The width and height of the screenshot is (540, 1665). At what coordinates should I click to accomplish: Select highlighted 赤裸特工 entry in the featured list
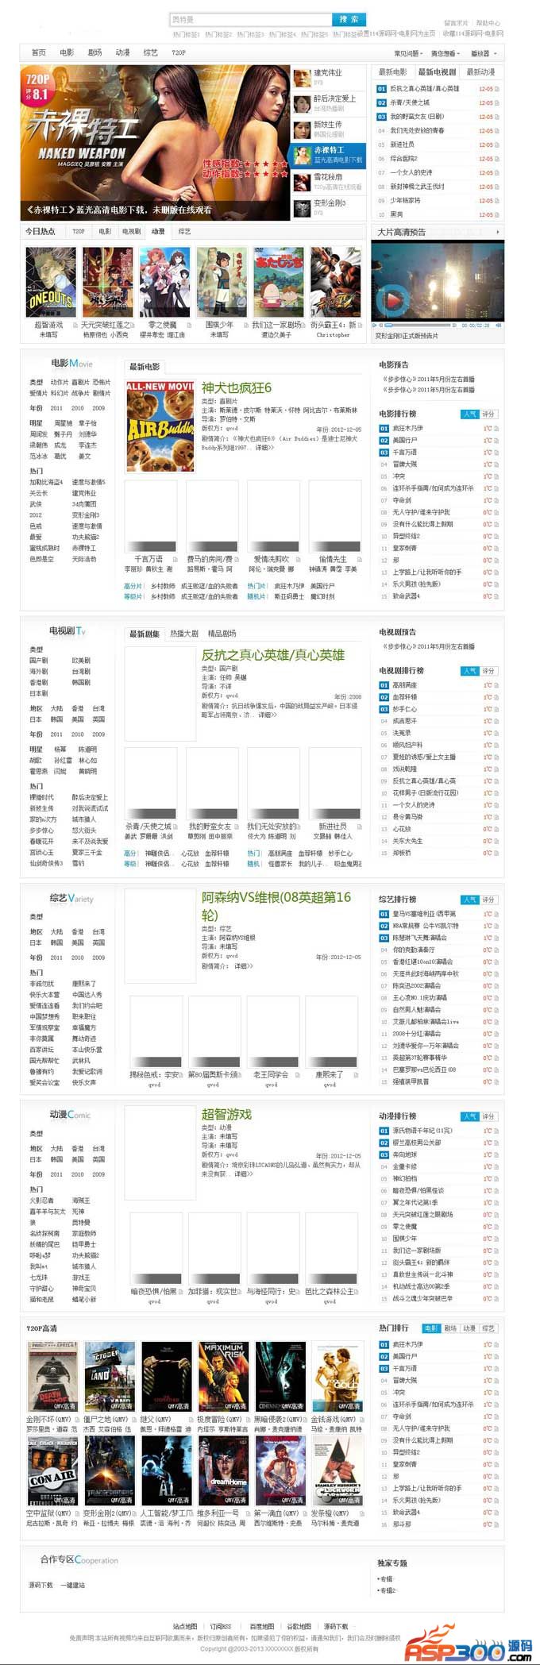click(328, 154)
